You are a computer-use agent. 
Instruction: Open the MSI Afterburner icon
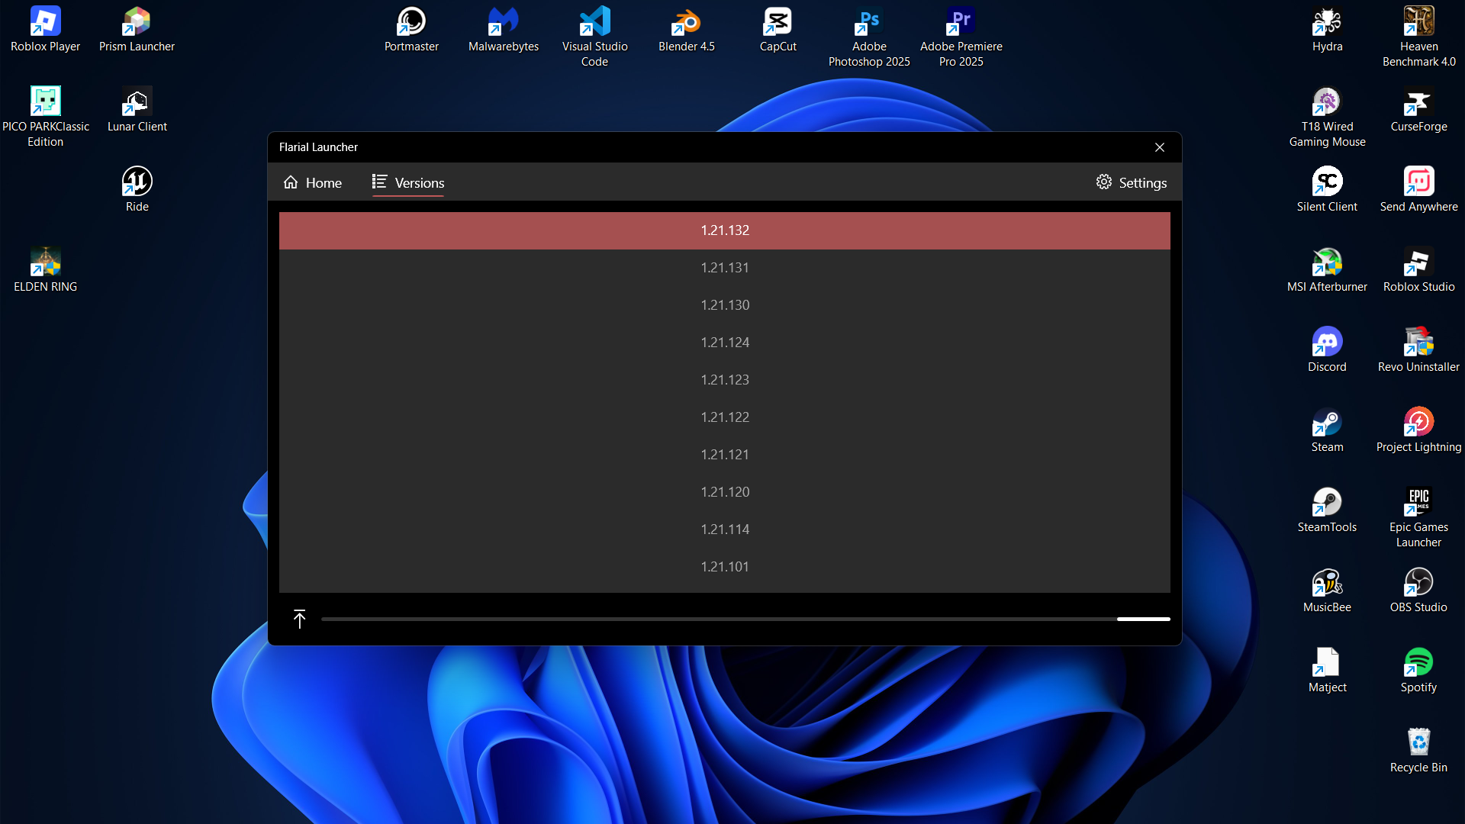tap(1327, 262)
